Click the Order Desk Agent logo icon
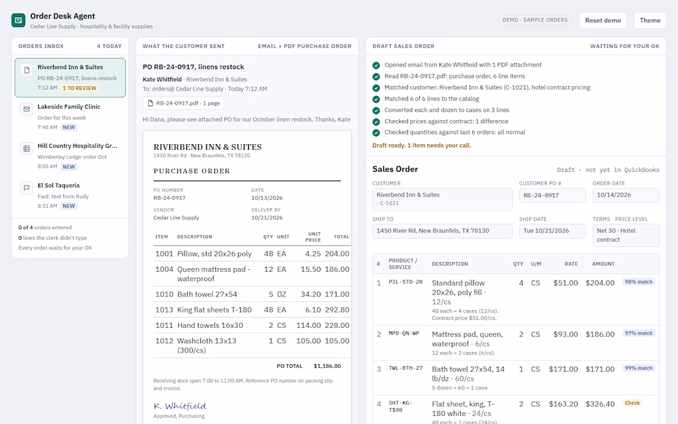 pos(18,20)
